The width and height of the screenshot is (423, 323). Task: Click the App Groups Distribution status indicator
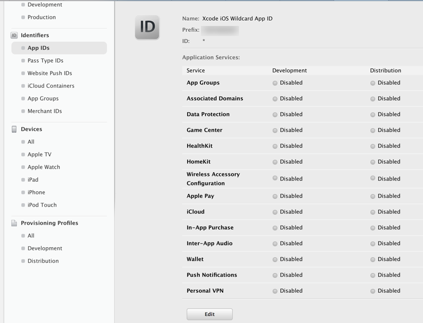[x=373, y=83]
